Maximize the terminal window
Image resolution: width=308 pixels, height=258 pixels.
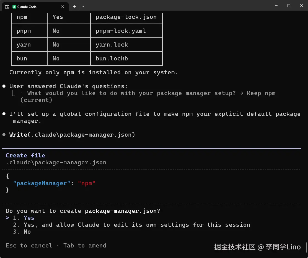pyautogui.click(x=289, y=6)
